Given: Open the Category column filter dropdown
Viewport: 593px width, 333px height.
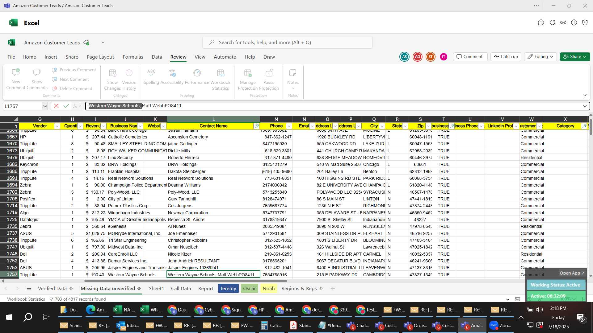Looking at the screenshot, I should click(x=584, y=126).
